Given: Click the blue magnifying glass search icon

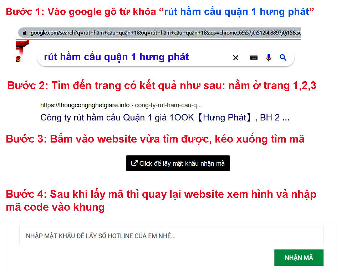Looking at the screenshot, I should 283,57.
